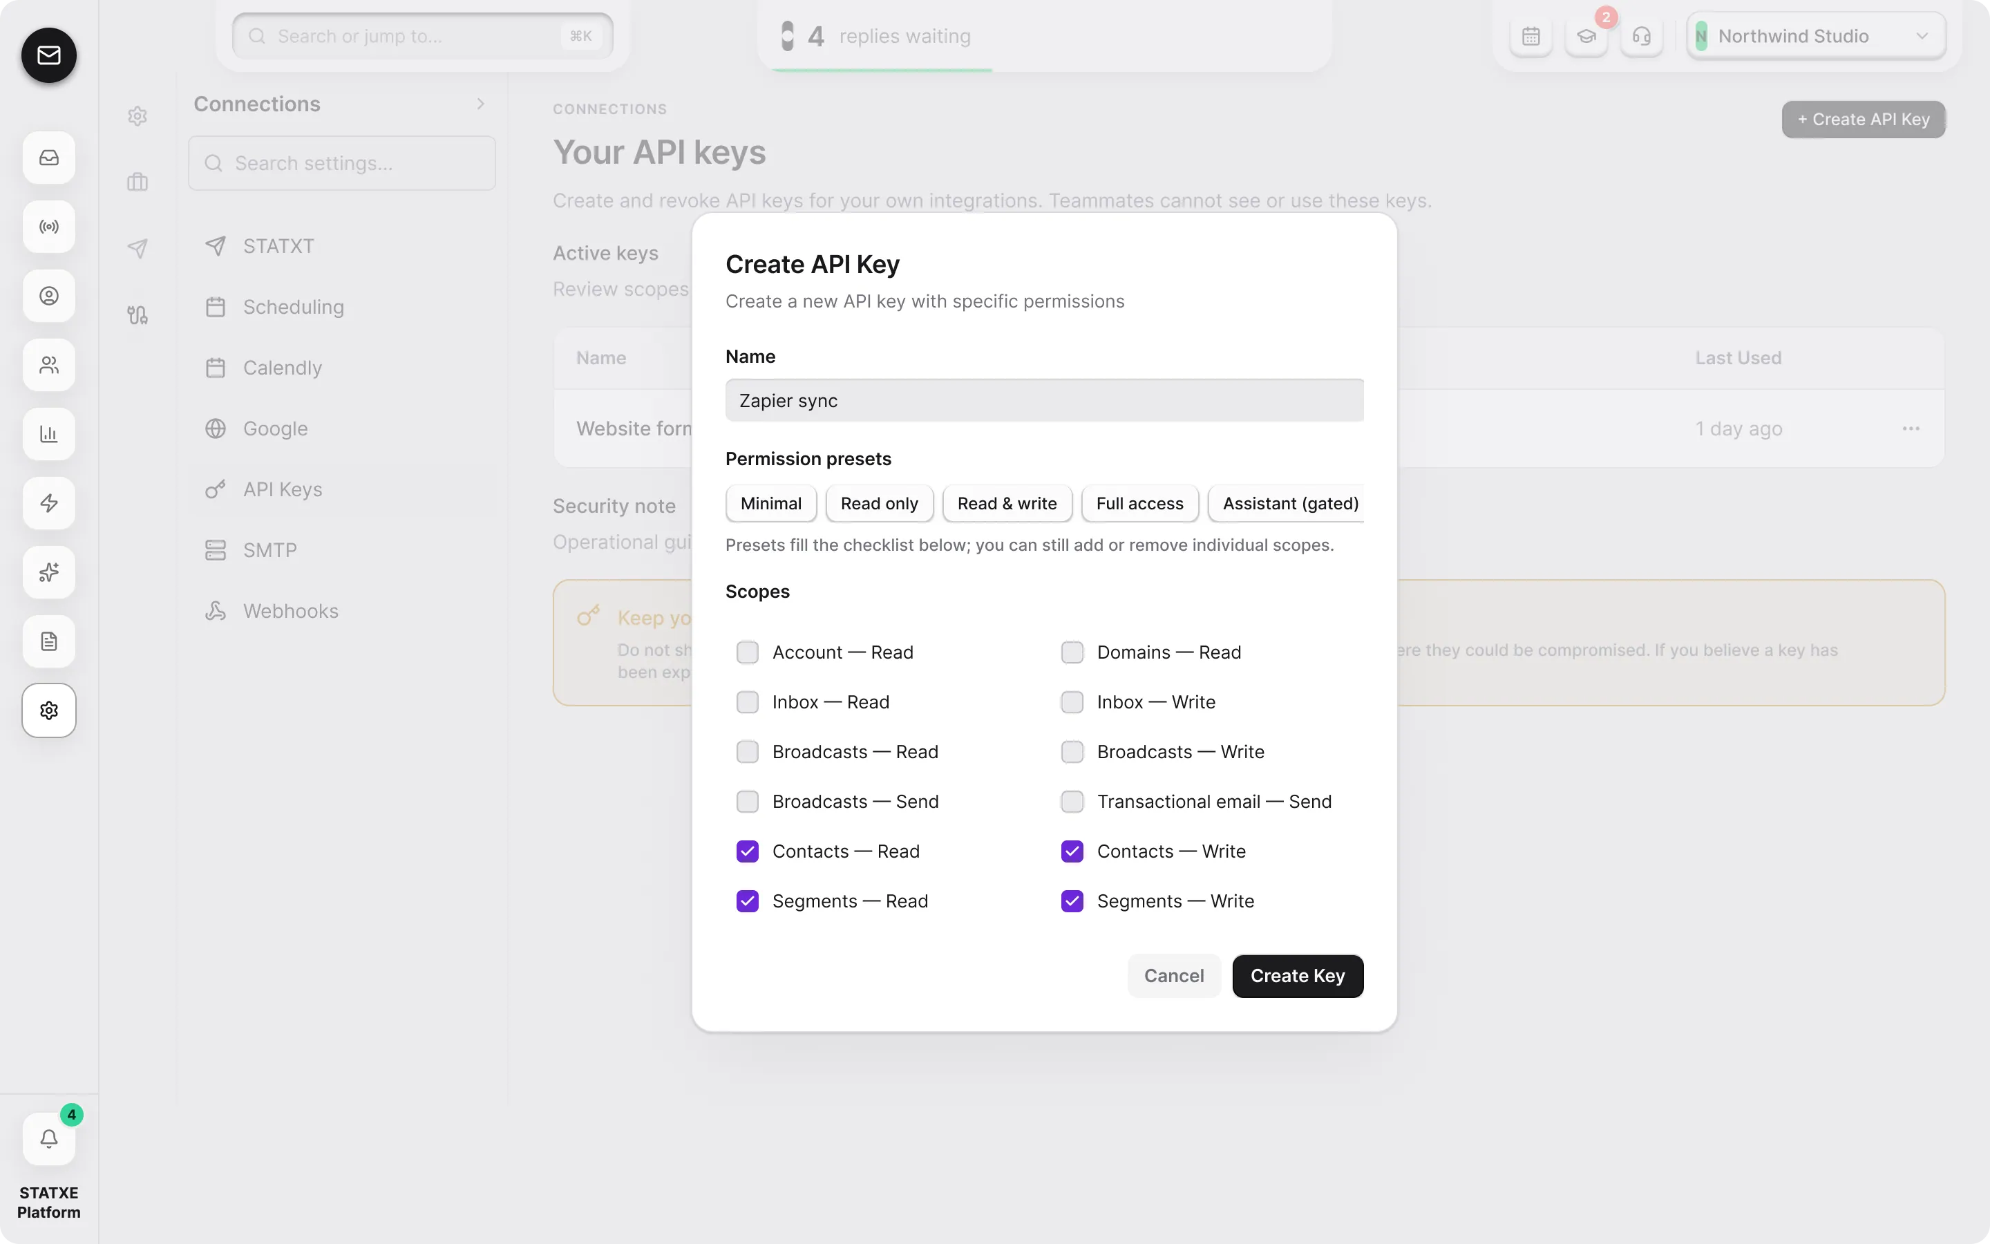1990x1244 pixels.
Task: Open the sparkles AI assistant icon
Action: (48, 572)
